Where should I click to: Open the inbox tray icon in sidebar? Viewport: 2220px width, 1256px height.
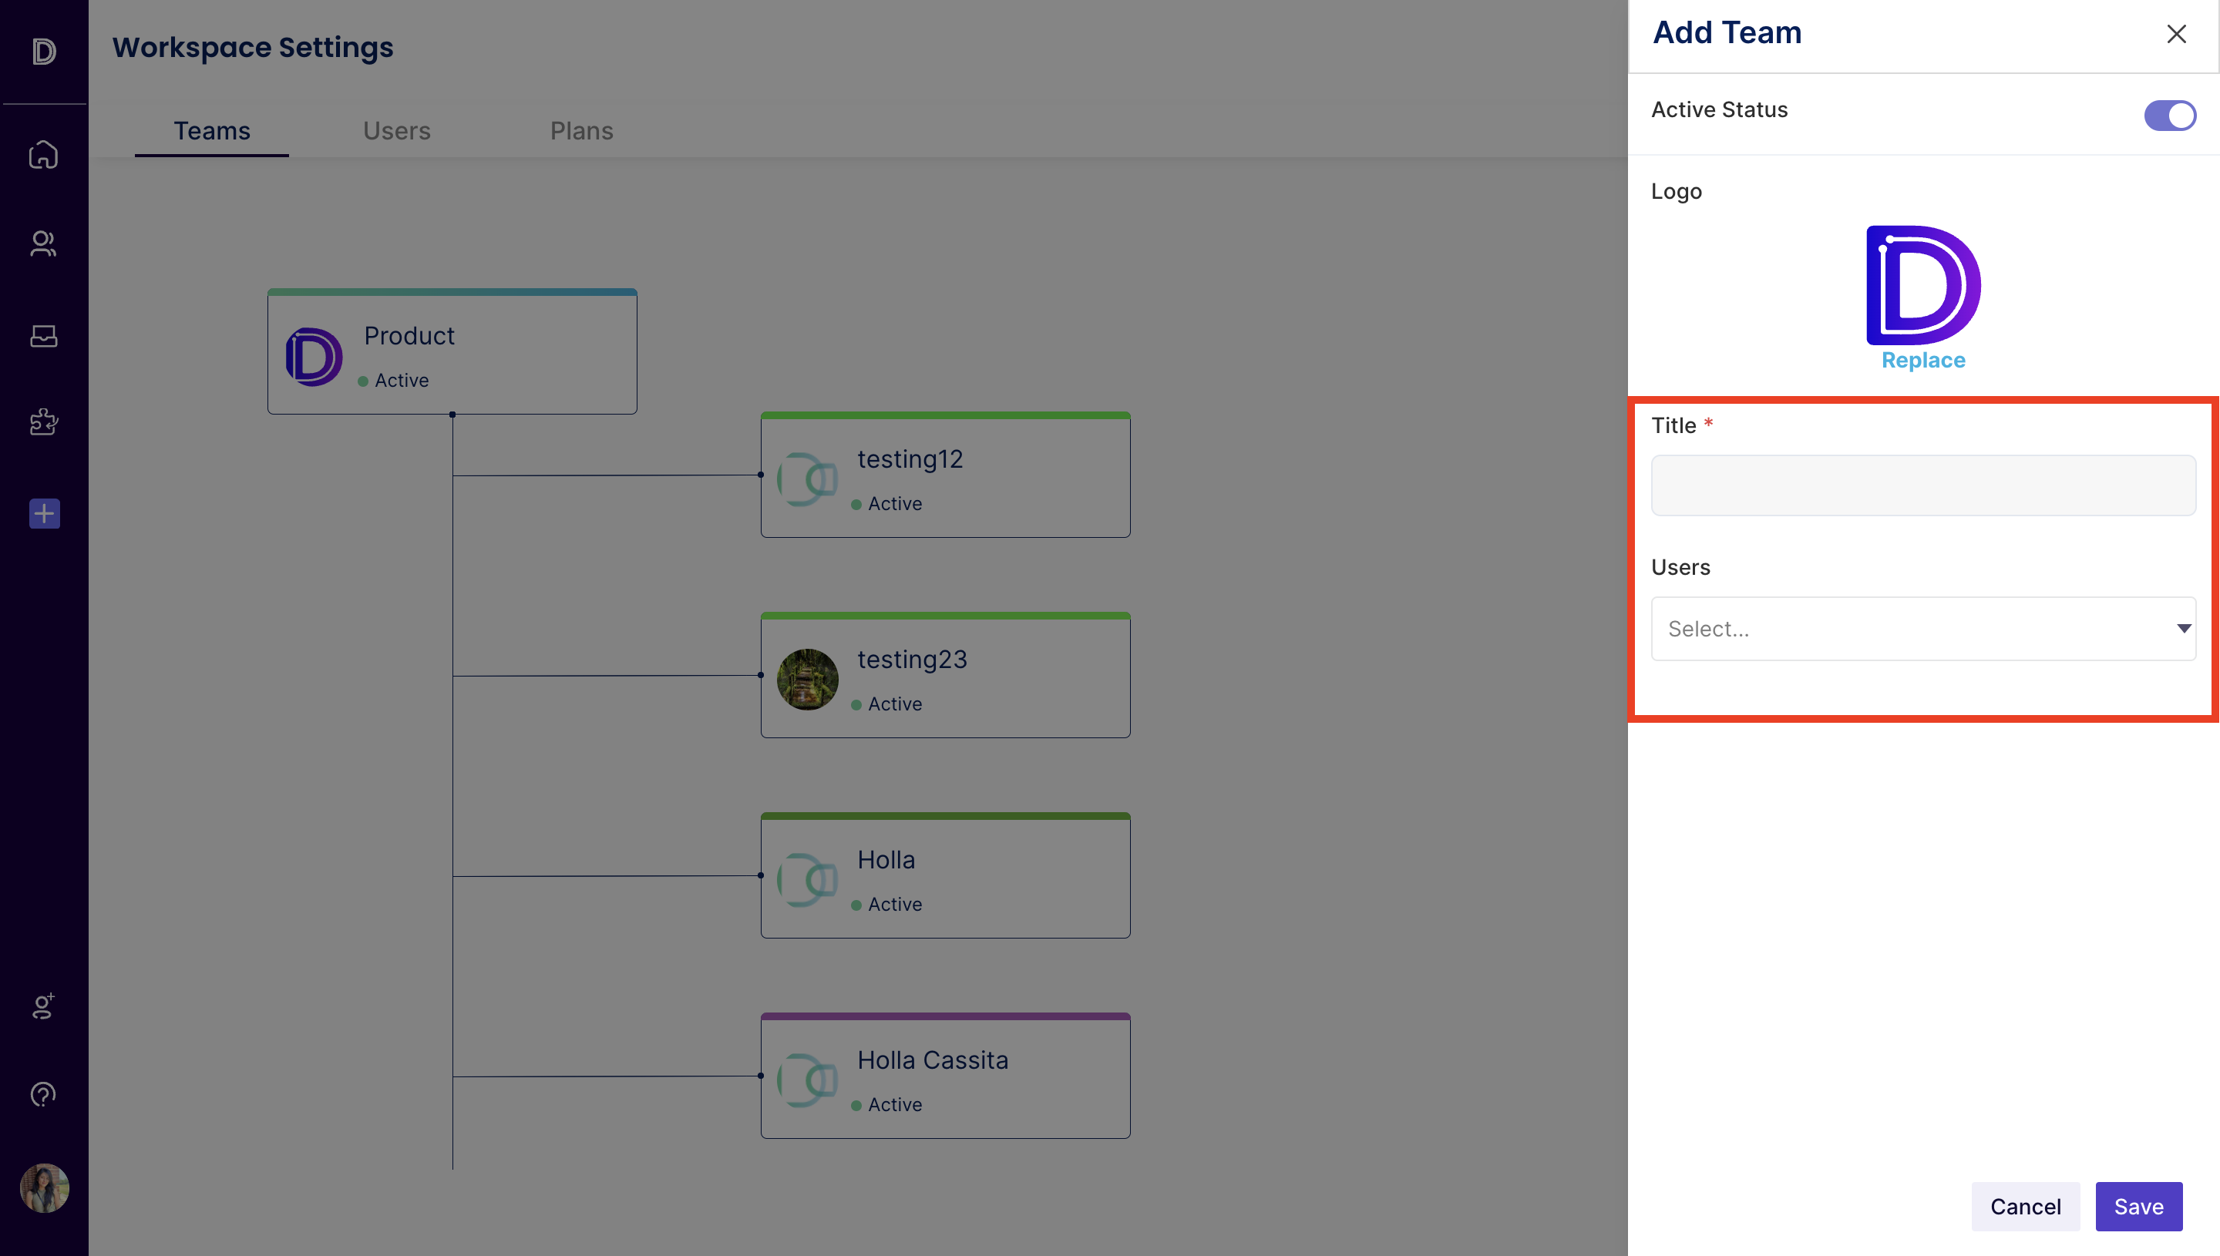[43, 335]
